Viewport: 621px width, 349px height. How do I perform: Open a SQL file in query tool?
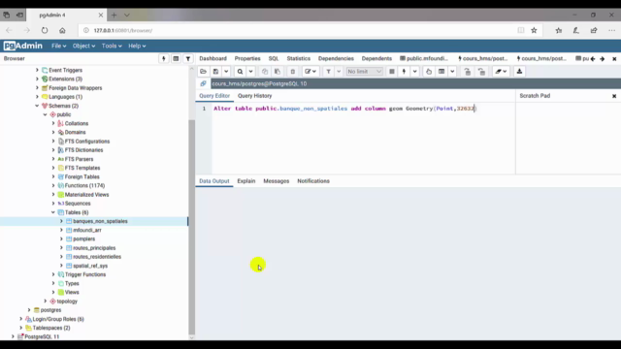point(203,72)
